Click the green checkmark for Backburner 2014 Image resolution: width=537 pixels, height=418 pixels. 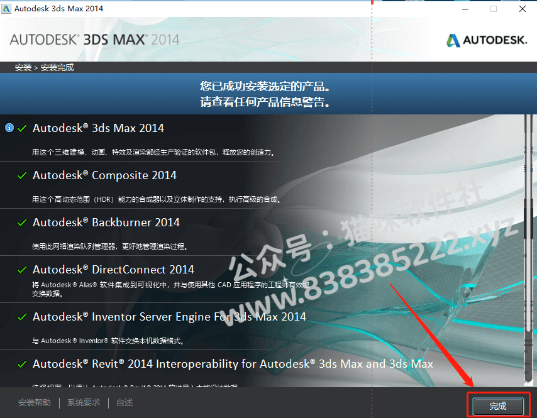[22, 223]
